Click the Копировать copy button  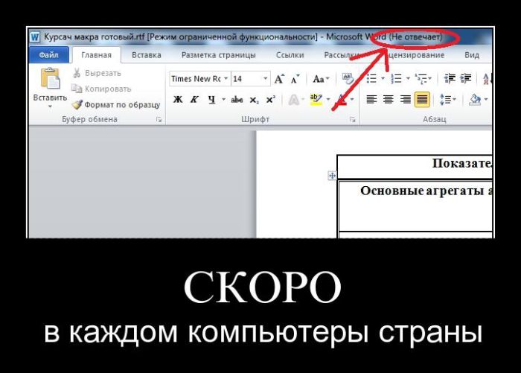click(x=103, y=88)
